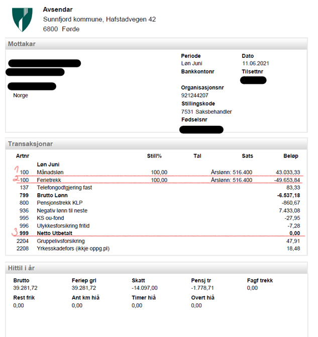Image resolution: width=318 pixels, height=337 pixels.
Task: Click organisation number 921244207
Action: 195,96
